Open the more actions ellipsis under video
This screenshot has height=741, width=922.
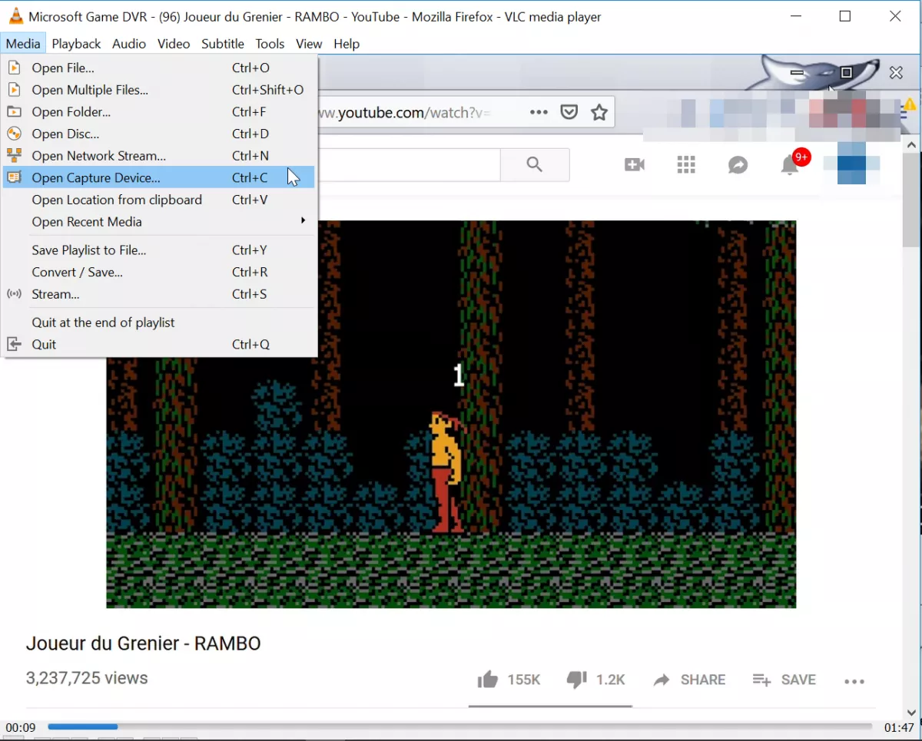click(854, 681)
